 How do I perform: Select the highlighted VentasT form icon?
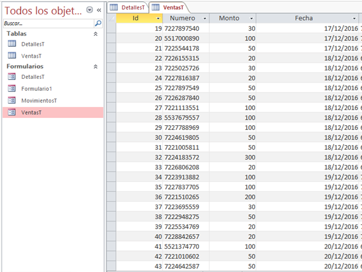click(x=11, y=113)
